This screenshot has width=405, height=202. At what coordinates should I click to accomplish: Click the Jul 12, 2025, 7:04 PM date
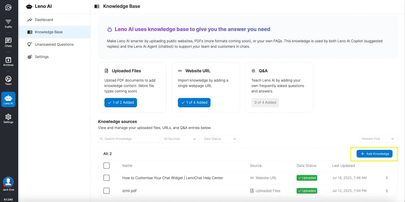click(349, 191)
